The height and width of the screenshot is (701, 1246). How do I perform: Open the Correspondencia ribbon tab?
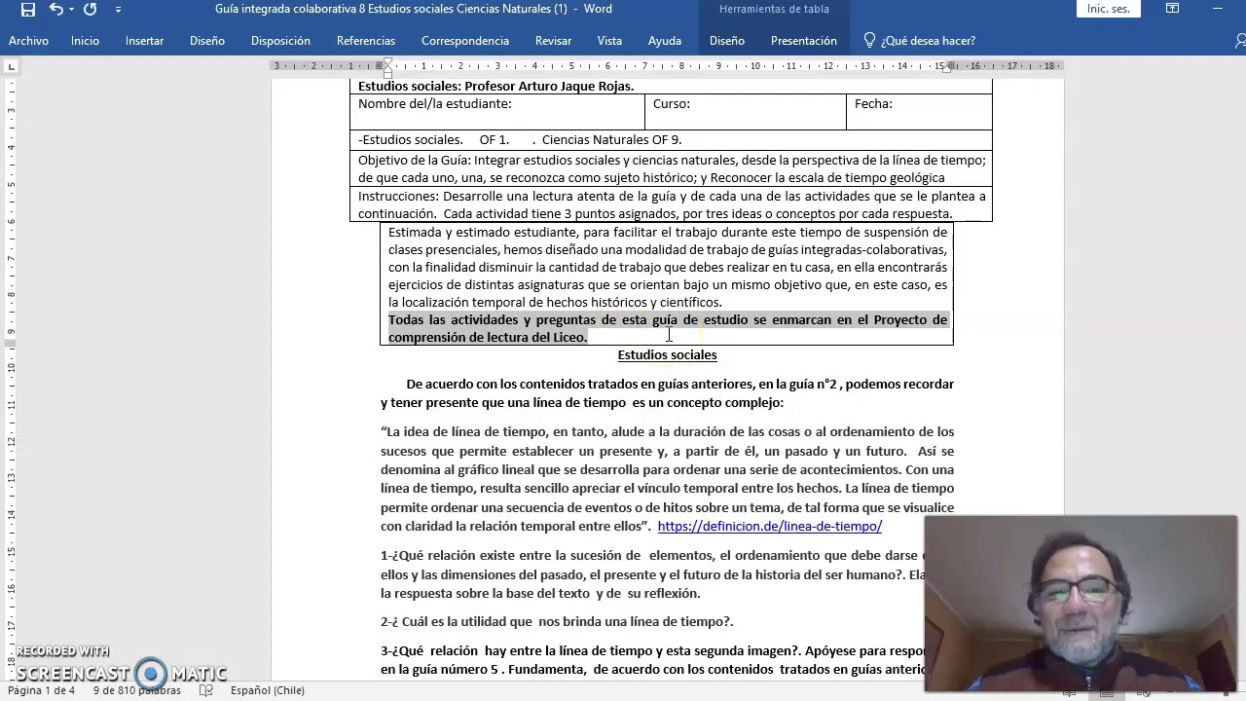tap(465, 41)
